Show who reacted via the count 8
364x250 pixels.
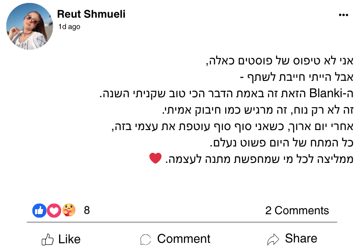coord(87,210)
